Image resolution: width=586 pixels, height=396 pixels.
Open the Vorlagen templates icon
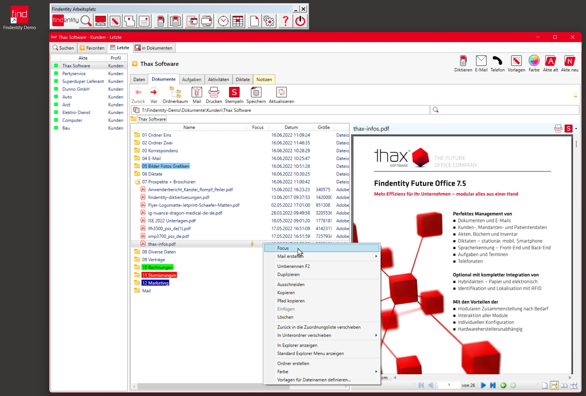(516, 61)
